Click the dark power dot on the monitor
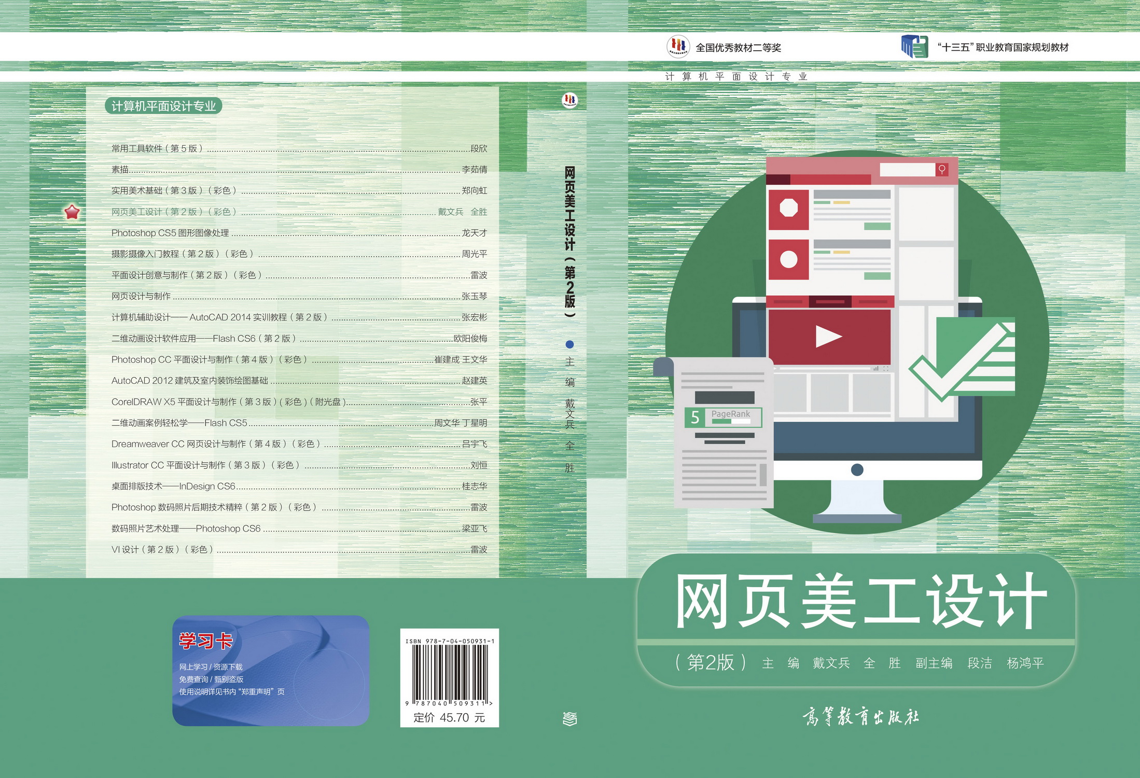This screenshot has height=778, width=1140. coord(857,470)
